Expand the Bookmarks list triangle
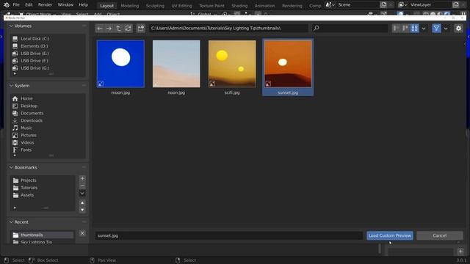This screenshot has height=264, width=470. [15, 208]
